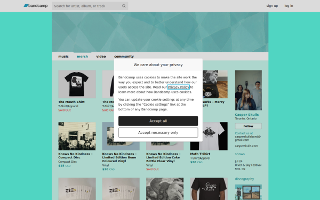This screenshot has height=200, width=320.
Task: Click The Mouth Shirt title
Action: click(x=71, y=102)
